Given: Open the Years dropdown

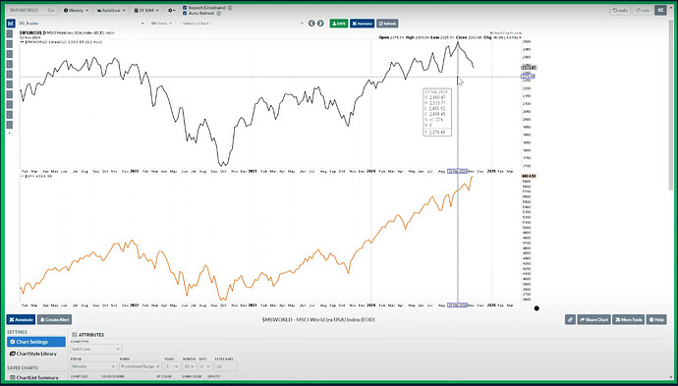Looking at the screenshot, I should click(172, 366).
